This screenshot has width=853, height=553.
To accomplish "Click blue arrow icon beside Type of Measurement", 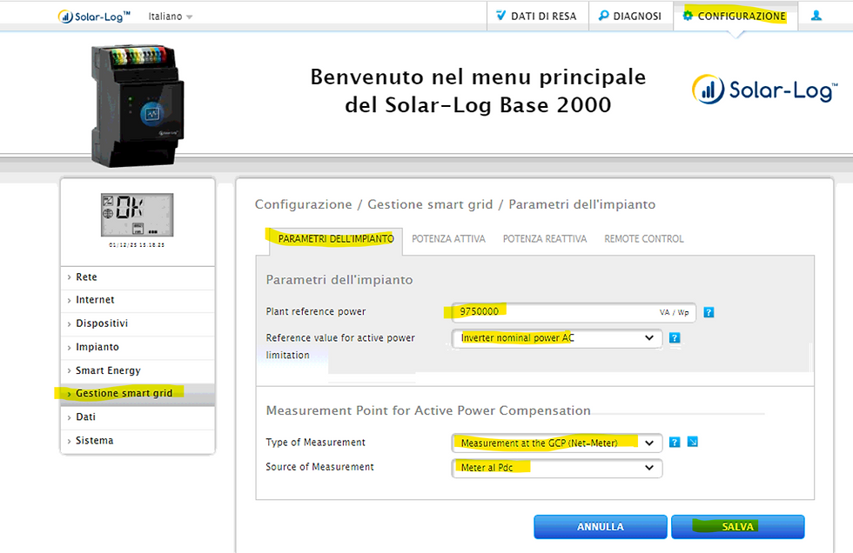I will [x=693, y=443].
